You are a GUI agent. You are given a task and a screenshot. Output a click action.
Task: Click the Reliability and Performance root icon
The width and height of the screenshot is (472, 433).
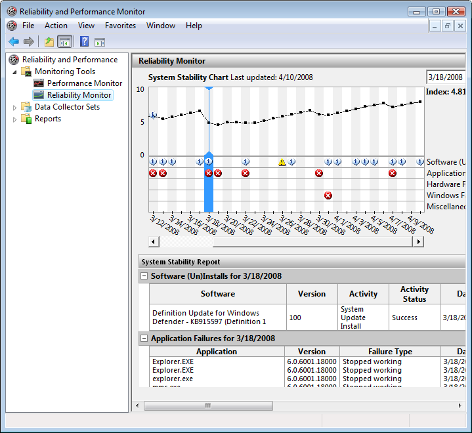click(x=14, y=60)
